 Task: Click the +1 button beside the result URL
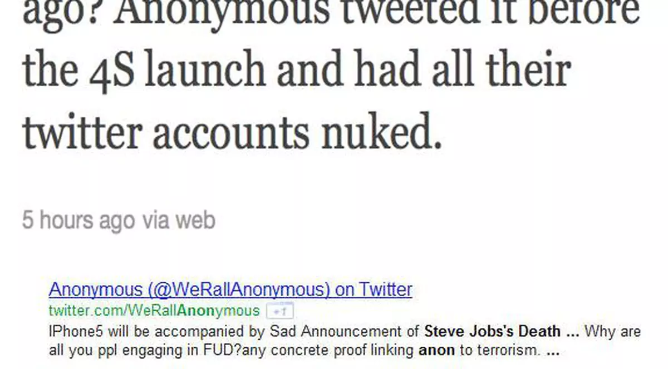280,311
